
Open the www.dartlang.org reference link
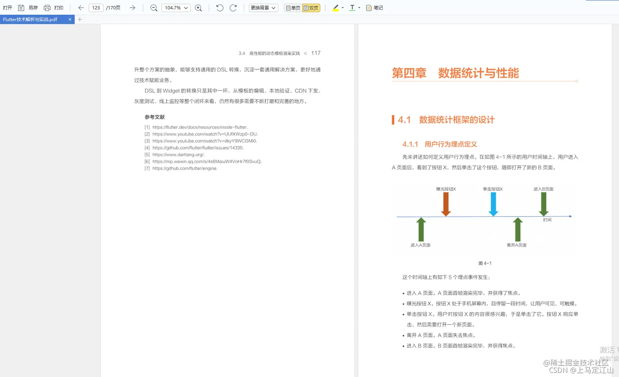coord(178,155)
